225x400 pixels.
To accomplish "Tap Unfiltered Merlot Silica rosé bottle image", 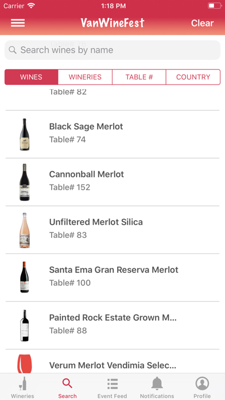I will (25, 230).
